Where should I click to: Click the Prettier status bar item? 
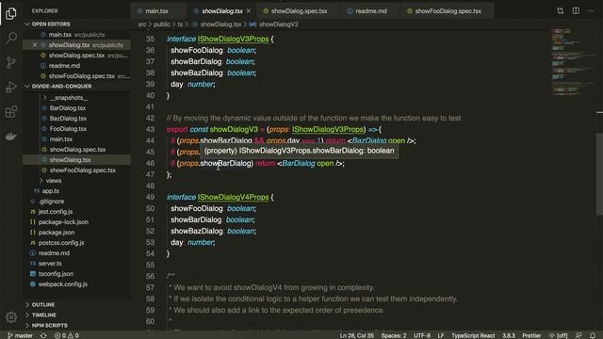pos(531,335)
